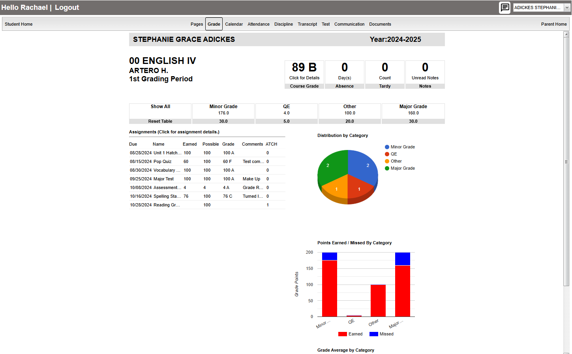
Task: Open the Test menu item
Action: (x=326, y=24)
